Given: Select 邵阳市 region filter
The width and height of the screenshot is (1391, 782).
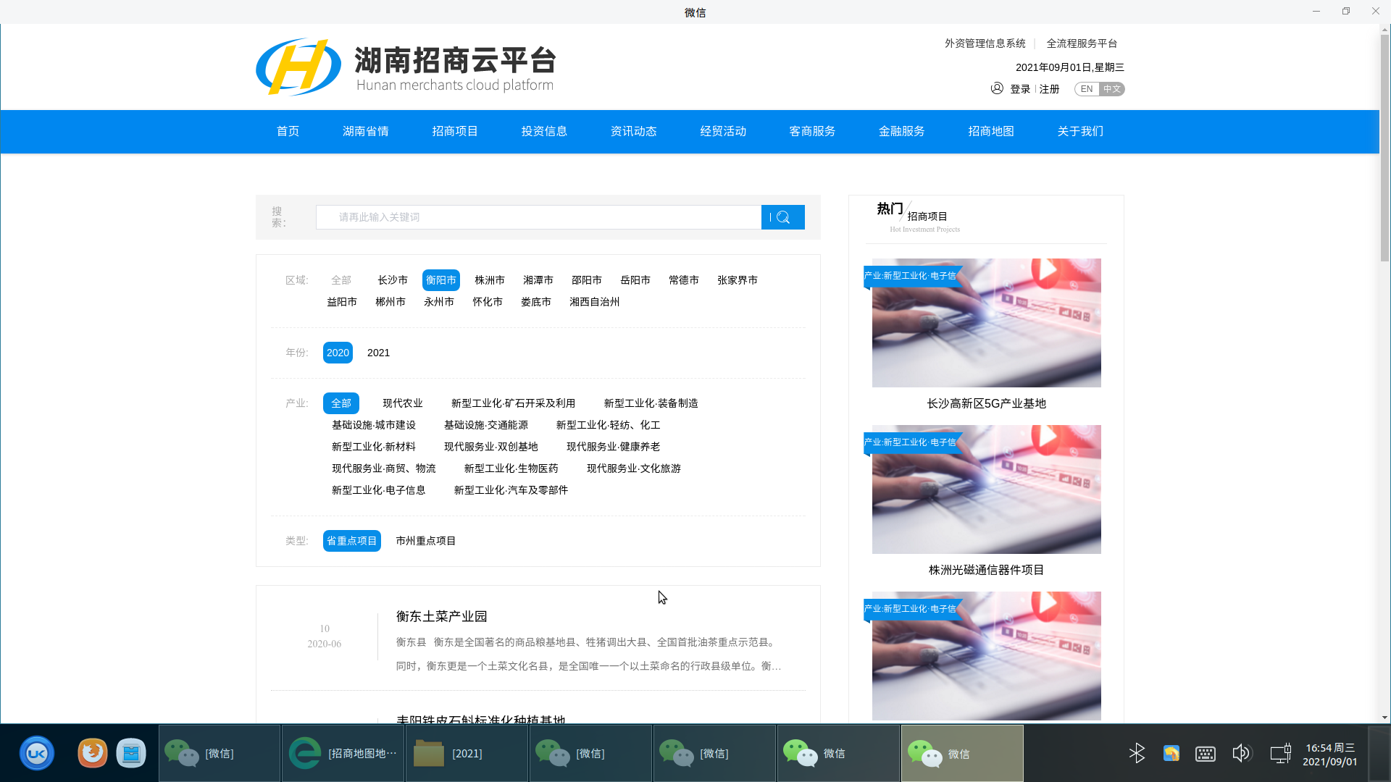Looking at the screenshot, I should [587, 280].
